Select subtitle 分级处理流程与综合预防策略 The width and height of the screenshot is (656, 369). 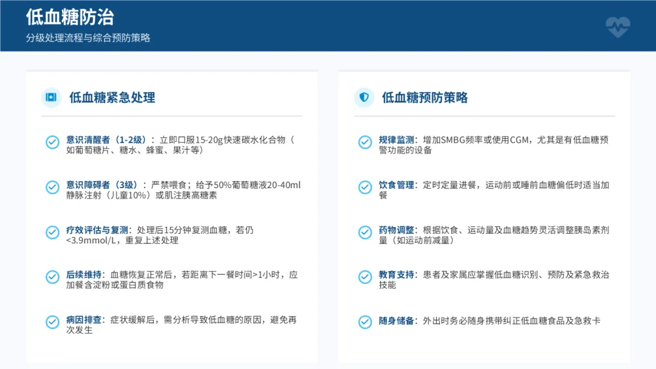(88, 38)
